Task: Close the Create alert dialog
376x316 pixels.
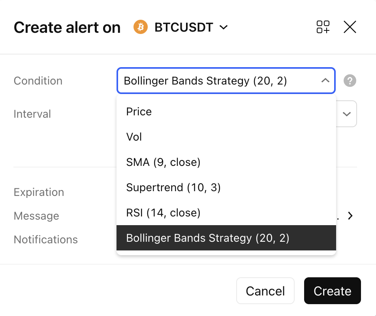Action: coord(350,27)
